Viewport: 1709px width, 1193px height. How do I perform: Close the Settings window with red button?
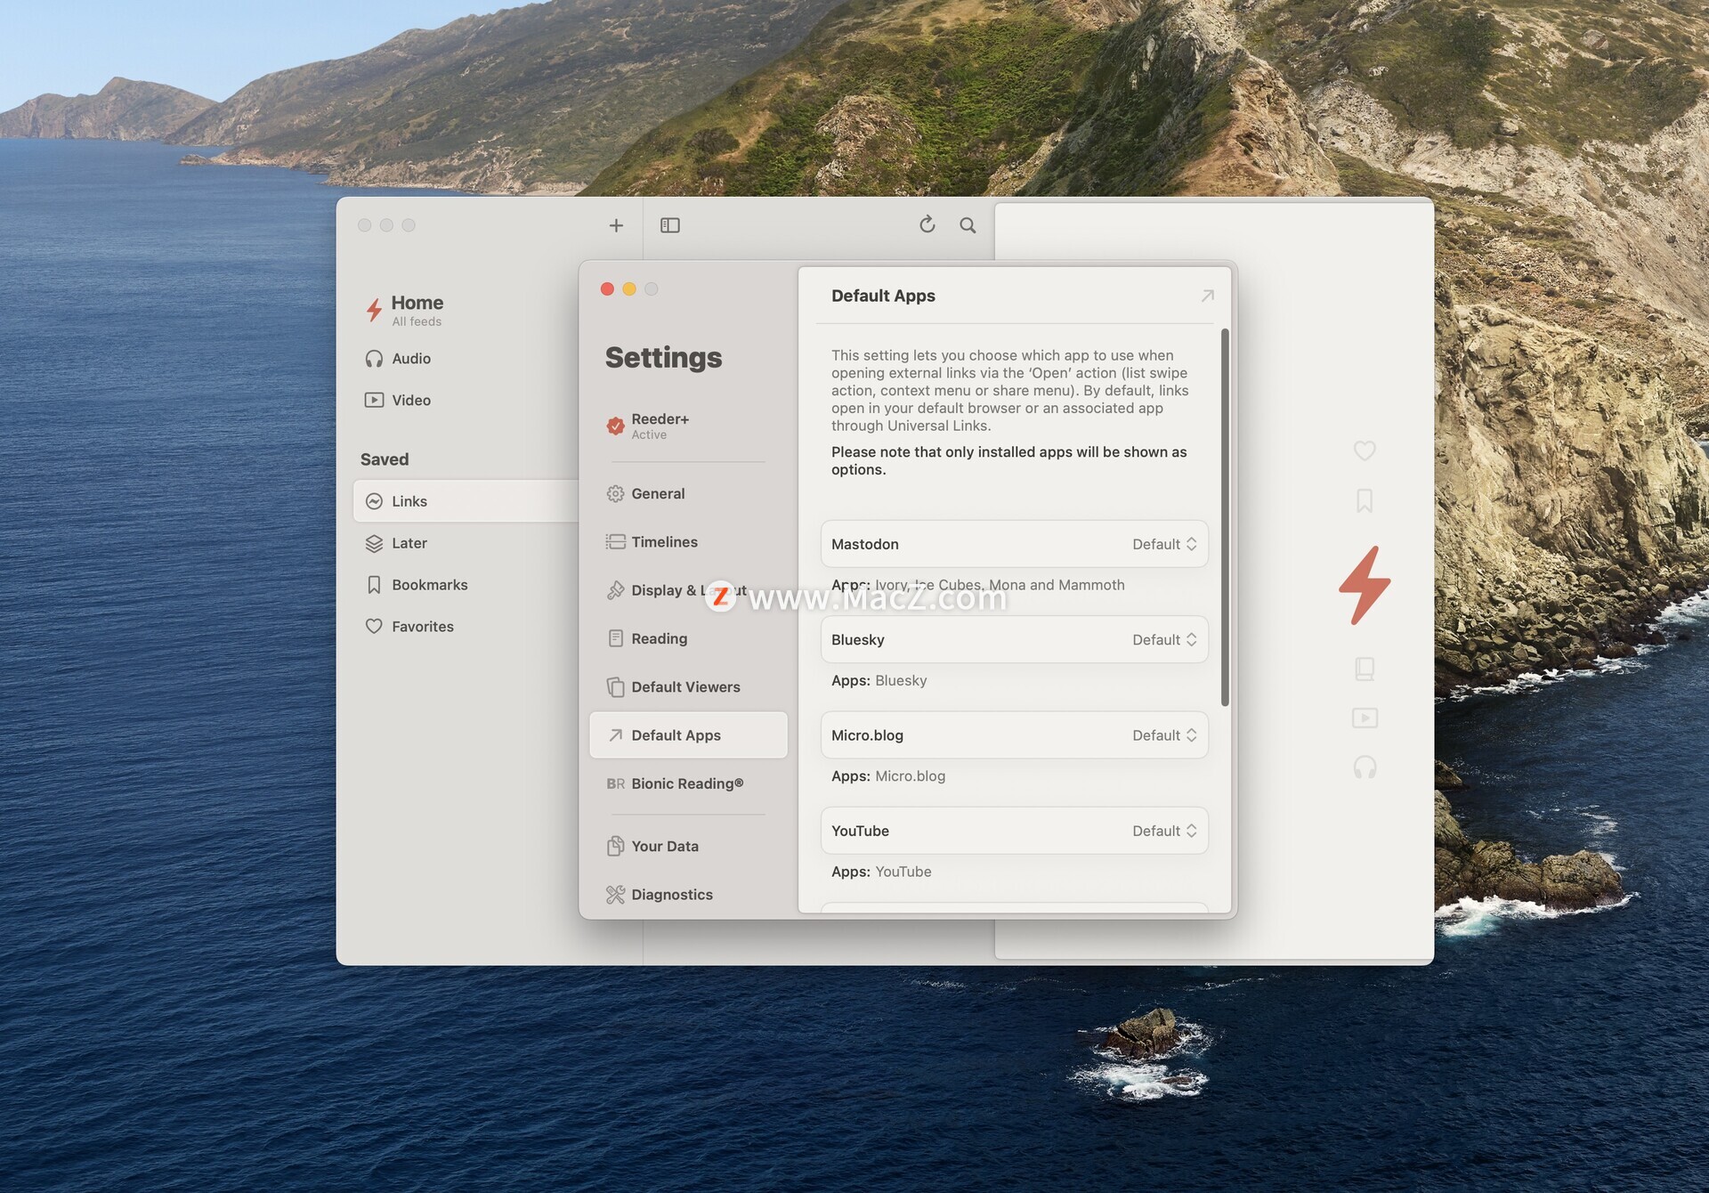(x=607, y=288)
